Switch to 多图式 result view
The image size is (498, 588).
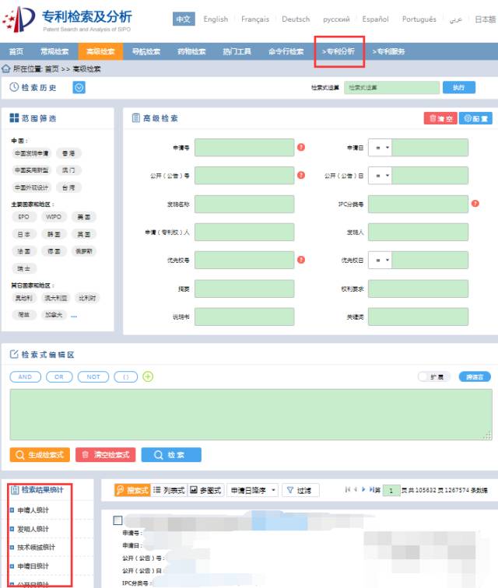click(205, 490)
